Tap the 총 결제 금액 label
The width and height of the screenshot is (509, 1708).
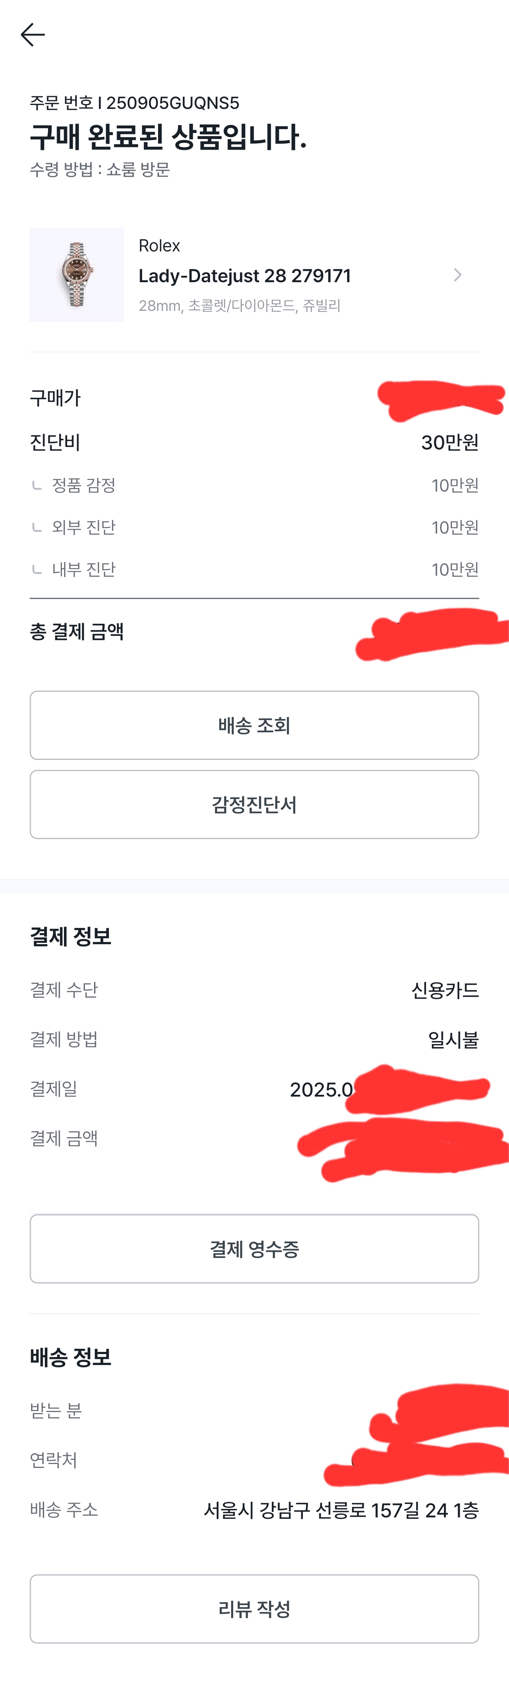coord(77,631)
